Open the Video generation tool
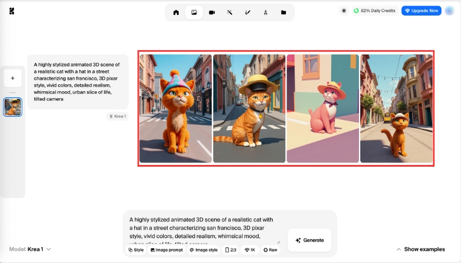 coord(211,12)
